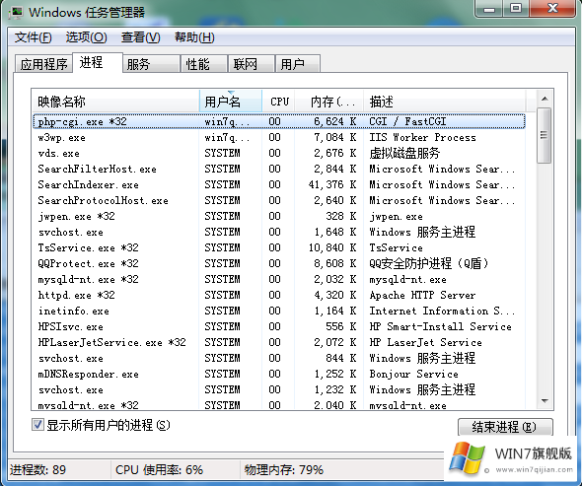The width and height of the screenshot is (582, 486).
Task: Sort by CPU column header
Action: (x=278, y=101)
